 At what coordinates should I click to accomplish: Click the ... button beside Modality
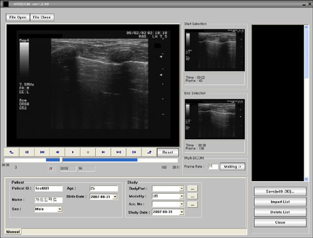click(192, 196)
